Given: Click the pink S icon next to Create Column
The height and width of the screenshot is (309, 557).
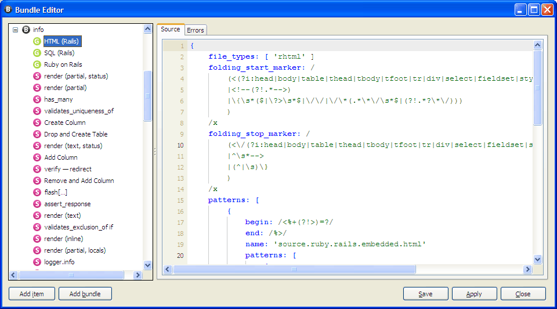Looking at the screenshot, I should pos(37,123).
